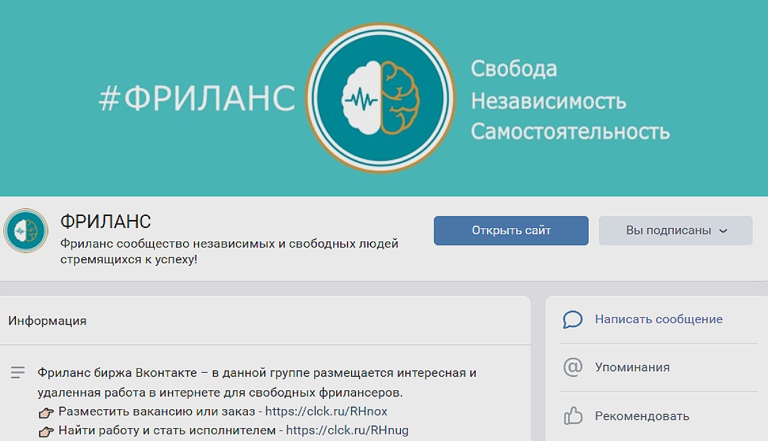Select Написать сообщение menu item
Screen dimensions: 768x441
(658, 320)
